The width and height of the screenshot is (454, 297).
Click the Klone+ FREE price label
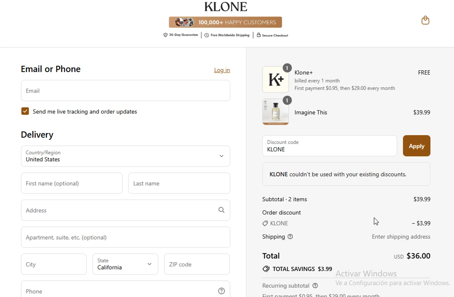tap(424, 73)
